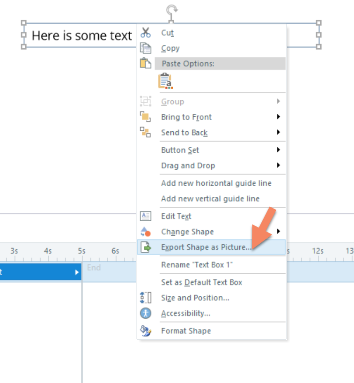The image size is (354, 383).
Task: Select the Keep Text Only paste icon
Action: (x=165, y=81)
